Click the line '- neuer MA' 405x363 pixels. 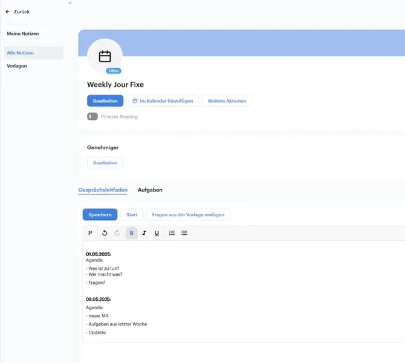pos(97,316)
